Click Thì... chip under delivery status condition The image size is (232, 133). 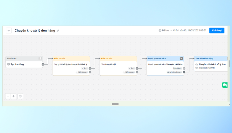[x=85, y=68]
